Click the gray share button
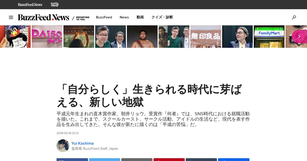 point(137,160)
